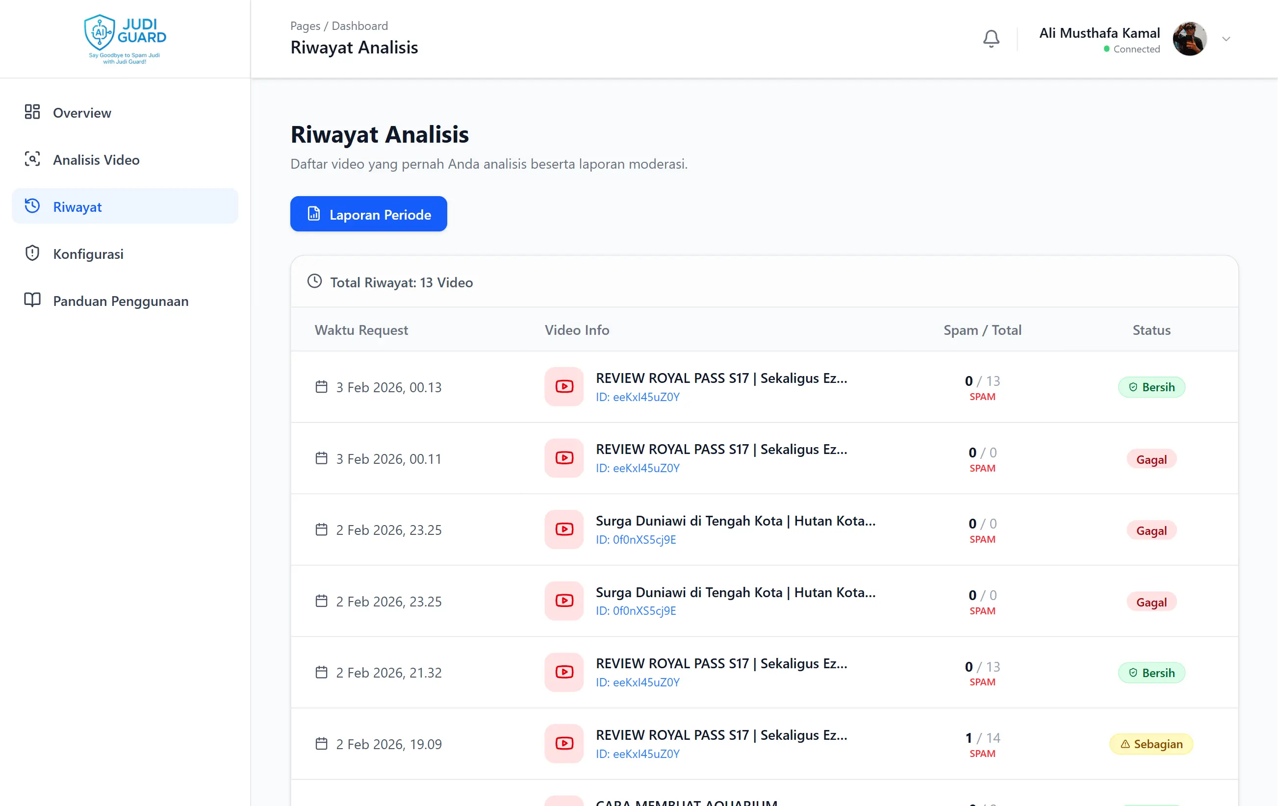Click the date text 2 Feb 2026, 21.32
Image resolution: width=1278 pixels, height=806 pixels.
[389, 673]
